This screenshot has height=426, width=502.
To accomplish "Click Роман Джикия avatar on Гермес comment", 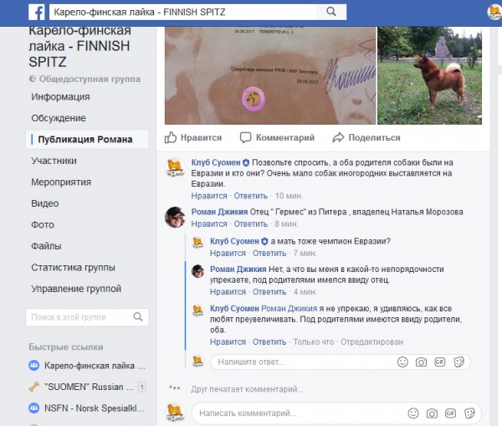I will click(x=175, y=217).
